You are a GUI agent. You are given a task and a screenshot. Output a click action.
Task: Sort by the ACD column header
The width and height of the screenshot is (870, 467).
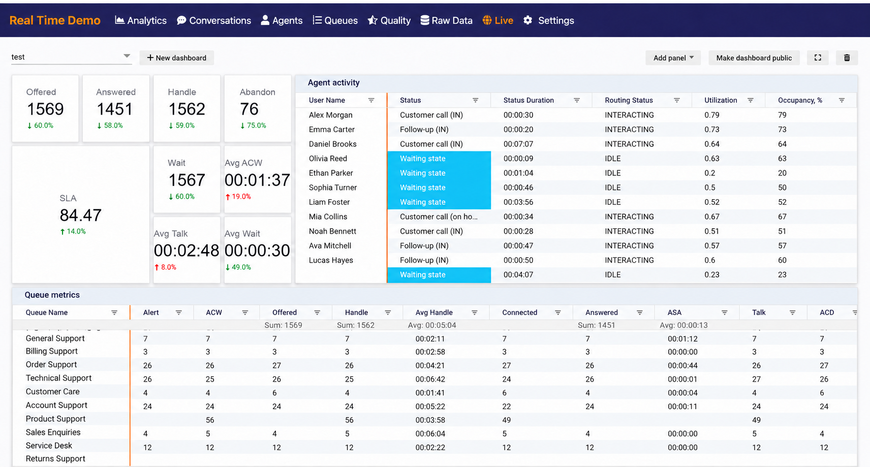pyautogui.click(x=827, y=313)
